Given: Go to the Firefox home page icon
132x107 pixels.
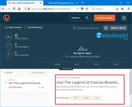Looking at the screenshot, I should (19, 9).
